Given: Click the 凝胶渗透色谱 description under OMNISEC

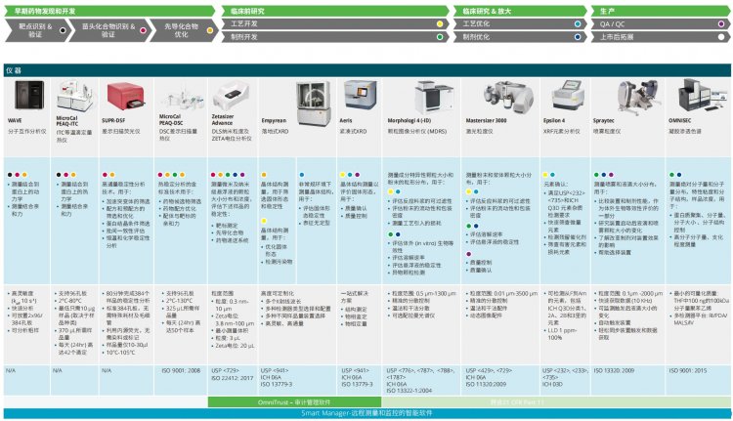Looking at the screenshot, I should pyautogui.click(x=685, y=131).
